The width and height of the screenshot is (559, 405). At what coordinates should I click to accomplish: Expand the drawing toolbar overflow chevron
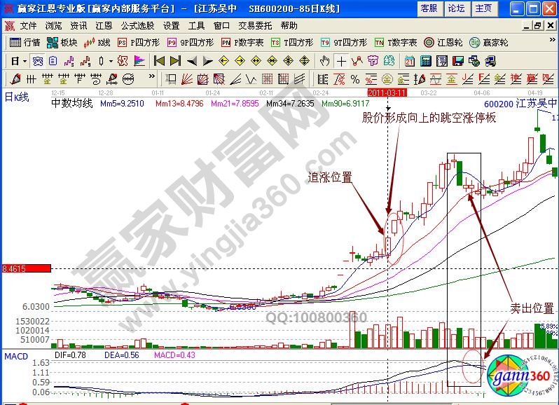[x=152, y=78]
